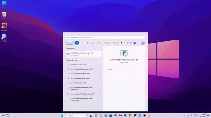The width and height of the screenshot is (211, 118).
Task: Click the taskbar Search box
Action: point(76,115)
